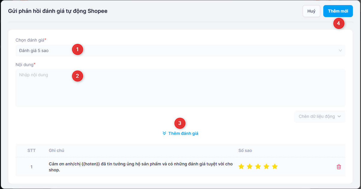This screenshot has width=361, height=189.
Task: Click the double-chevron icon beside Thêm đánh giá
Action: coord(164,133)
